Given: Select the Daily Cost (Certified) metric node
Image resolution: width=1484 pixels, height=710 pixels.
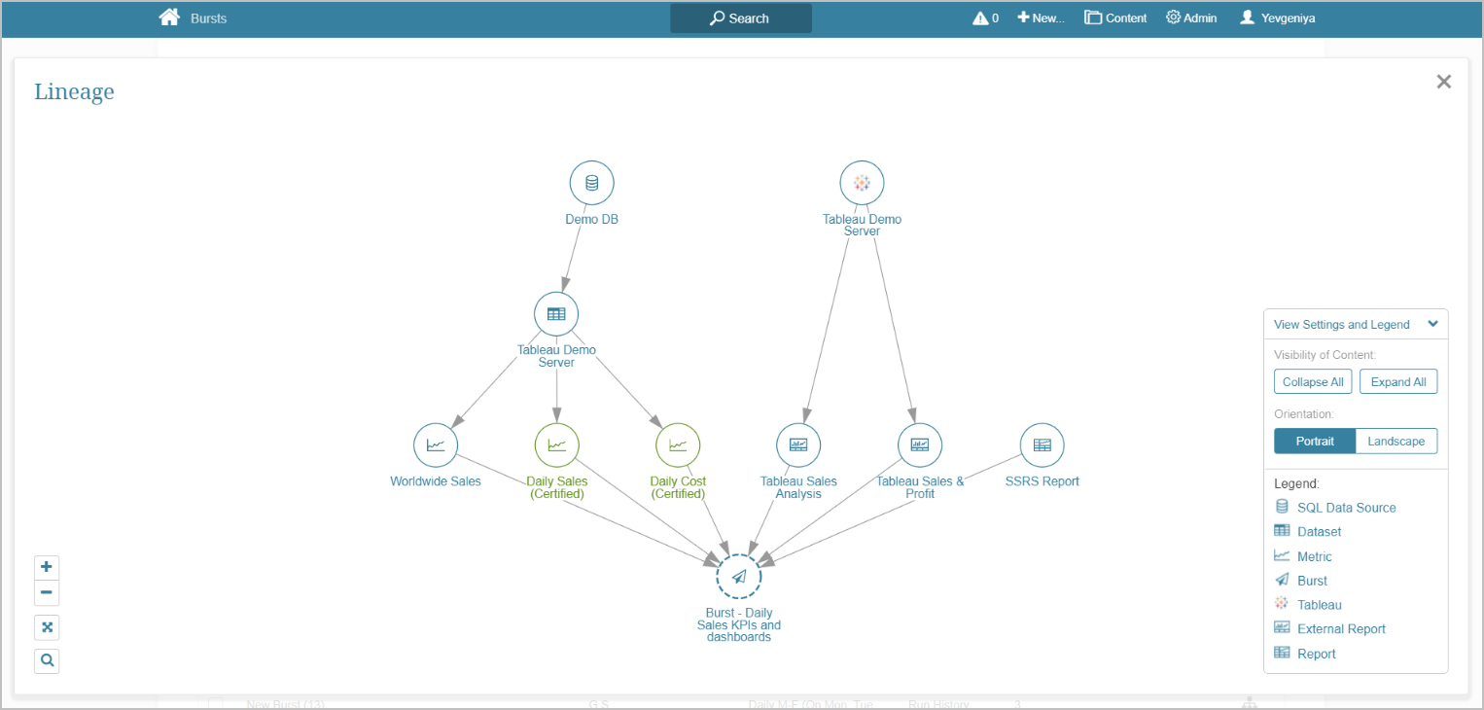Looking at the screenshot, I should [x=678, y=445].
